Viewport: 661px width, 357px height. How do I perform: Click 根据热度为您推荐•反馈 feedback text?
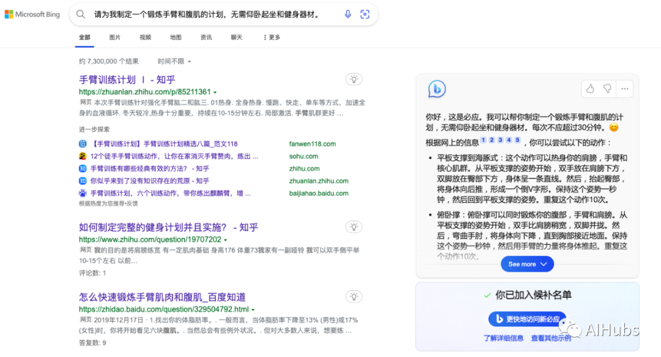pyautogui.click(x=108, y=204)
